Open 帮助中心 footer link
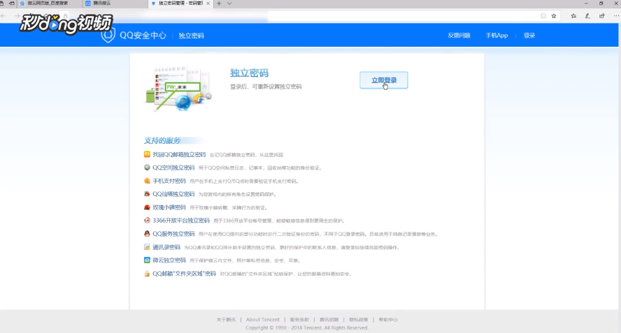The image size is (621, 333). tap(387, 320)
